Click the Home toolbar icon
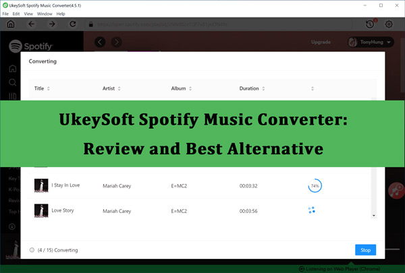The height and width of the screenshot is (273, 405). click(11, 24)
